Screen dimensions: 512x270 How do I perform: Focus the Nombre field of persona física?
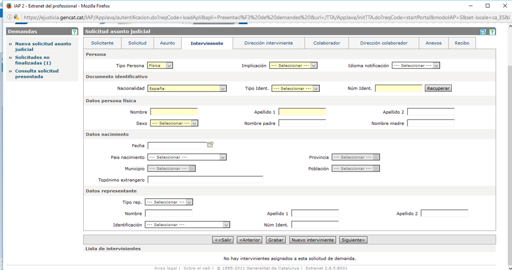[174, 112]
